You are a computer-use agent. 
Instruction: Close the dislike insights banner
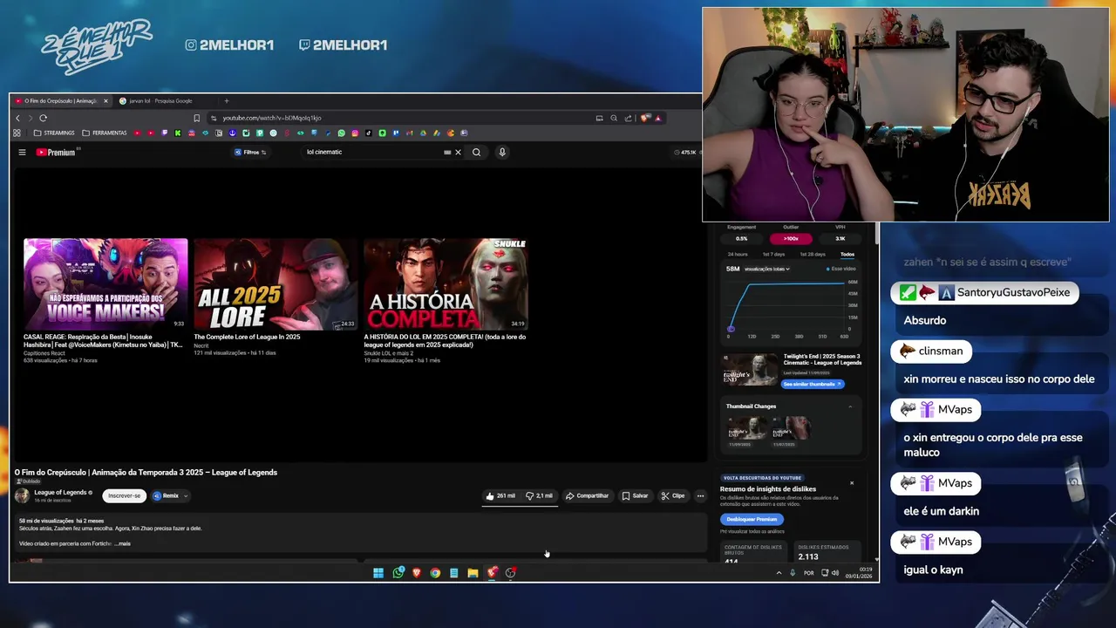point(852,482)
